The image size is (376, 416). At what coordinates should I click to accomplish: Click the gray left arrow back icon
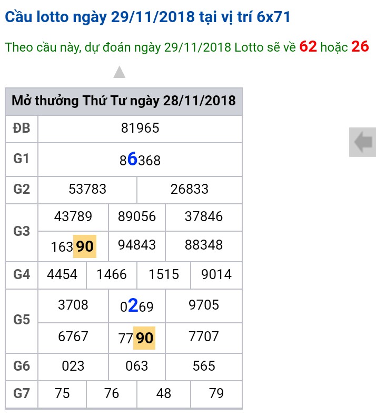[362, 142]
